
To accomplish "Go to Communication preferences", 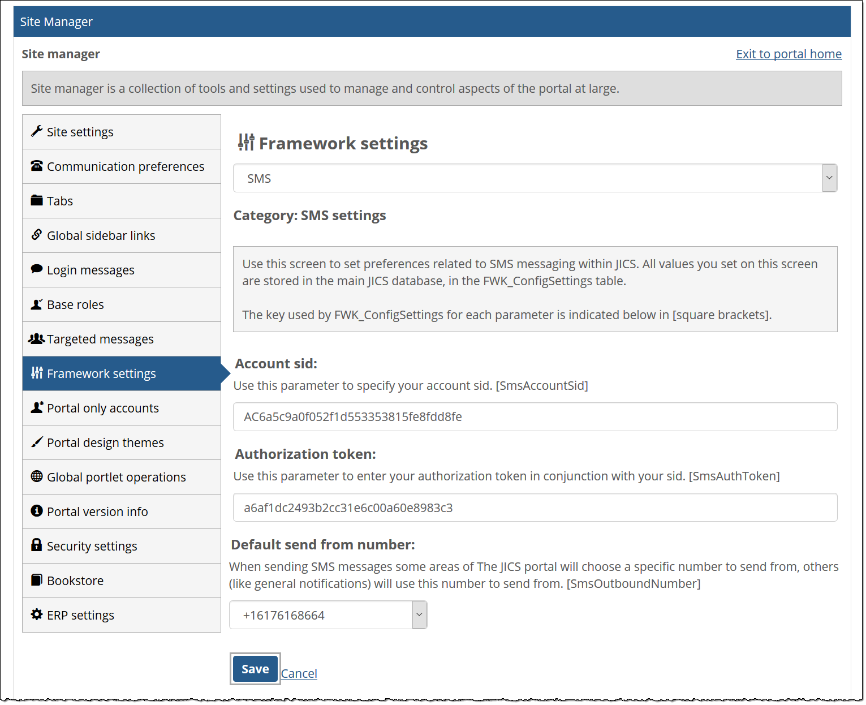I will 122,166.
